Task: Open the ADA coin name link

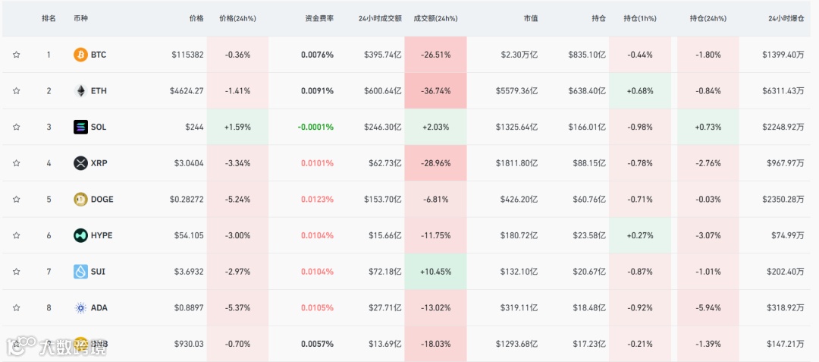Action: click(99, 307)
